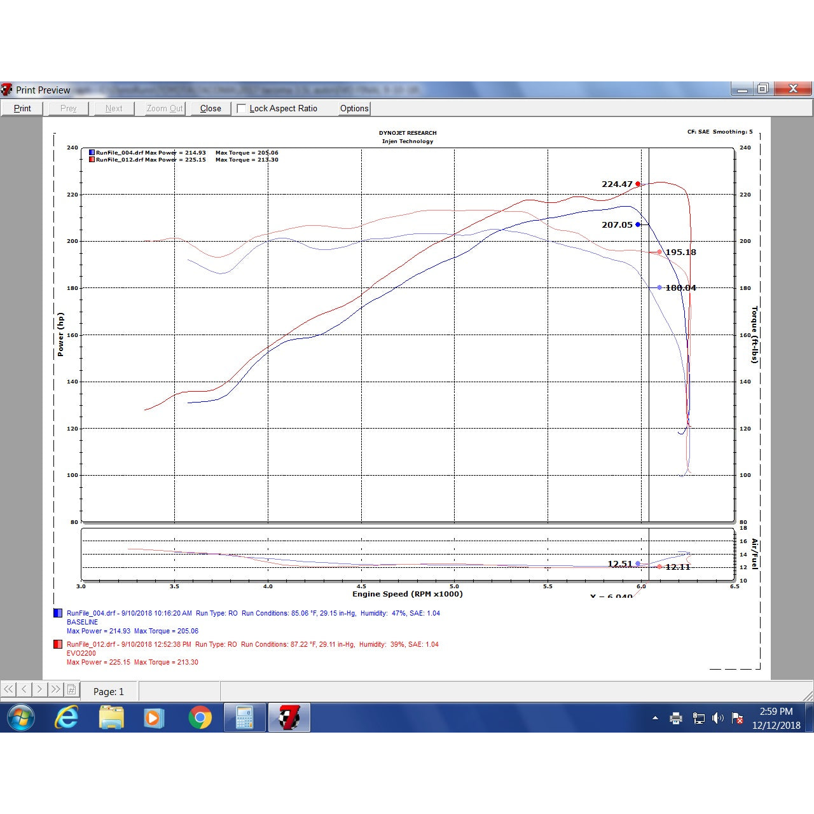Viewport: 814px width, 814px height.
Task: Click the first page navigation arrow
Action: click(x=8, y=689)
